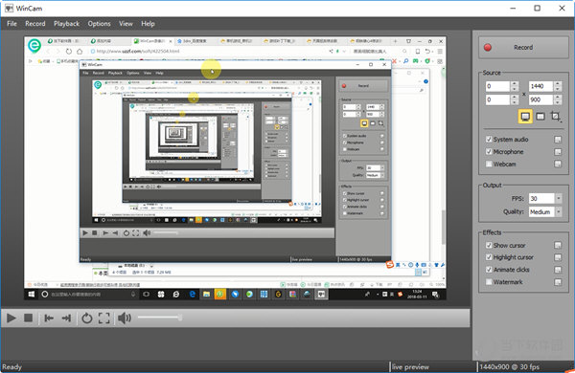This screenshot has height=373, width=575.
Task: Enable the Watermark checkbox
Action: [489, 282]
